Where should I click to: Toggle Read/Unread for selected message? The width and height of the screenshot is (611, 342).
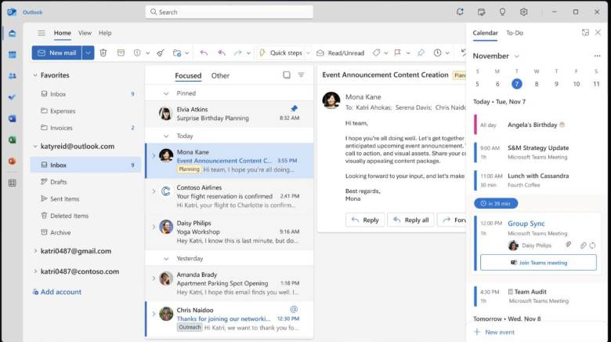(x=341, y=53)
